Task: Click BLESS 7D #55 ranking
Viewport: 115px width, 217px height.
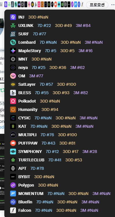Action: [42, 93]
